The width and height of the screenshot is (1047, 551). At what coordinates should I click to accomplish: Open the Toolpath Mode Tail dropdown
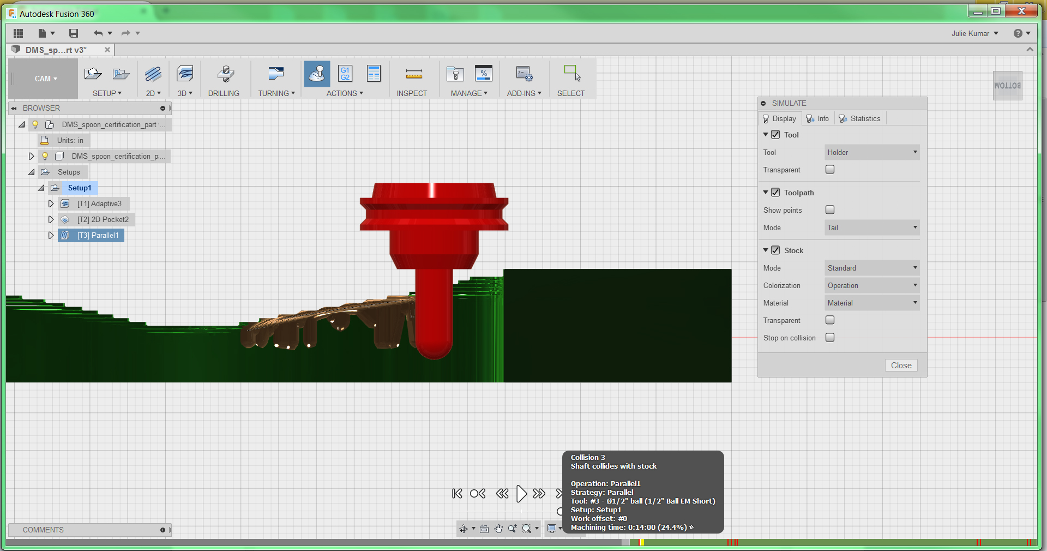click(x=872, y=227)
